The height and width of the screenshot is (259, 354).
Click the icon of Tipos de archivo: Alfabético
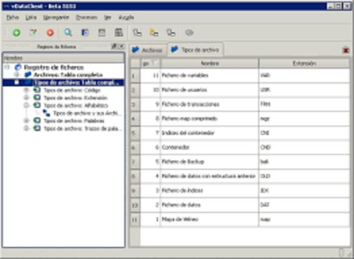37,105
